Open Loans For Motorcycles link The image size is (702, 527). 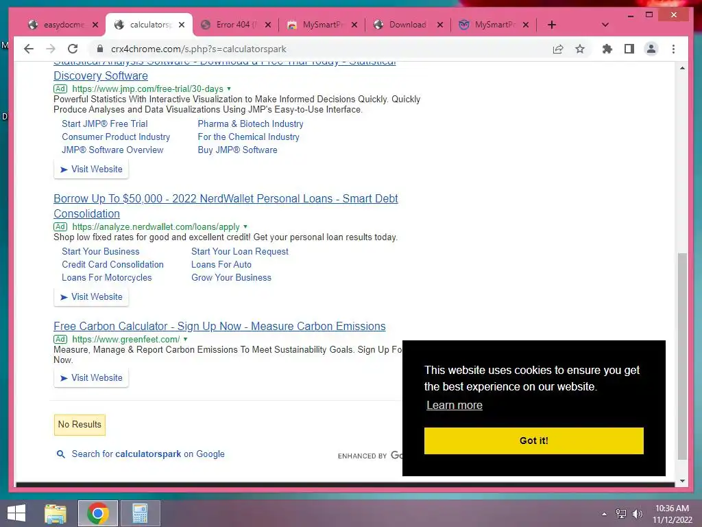point(106,277)
